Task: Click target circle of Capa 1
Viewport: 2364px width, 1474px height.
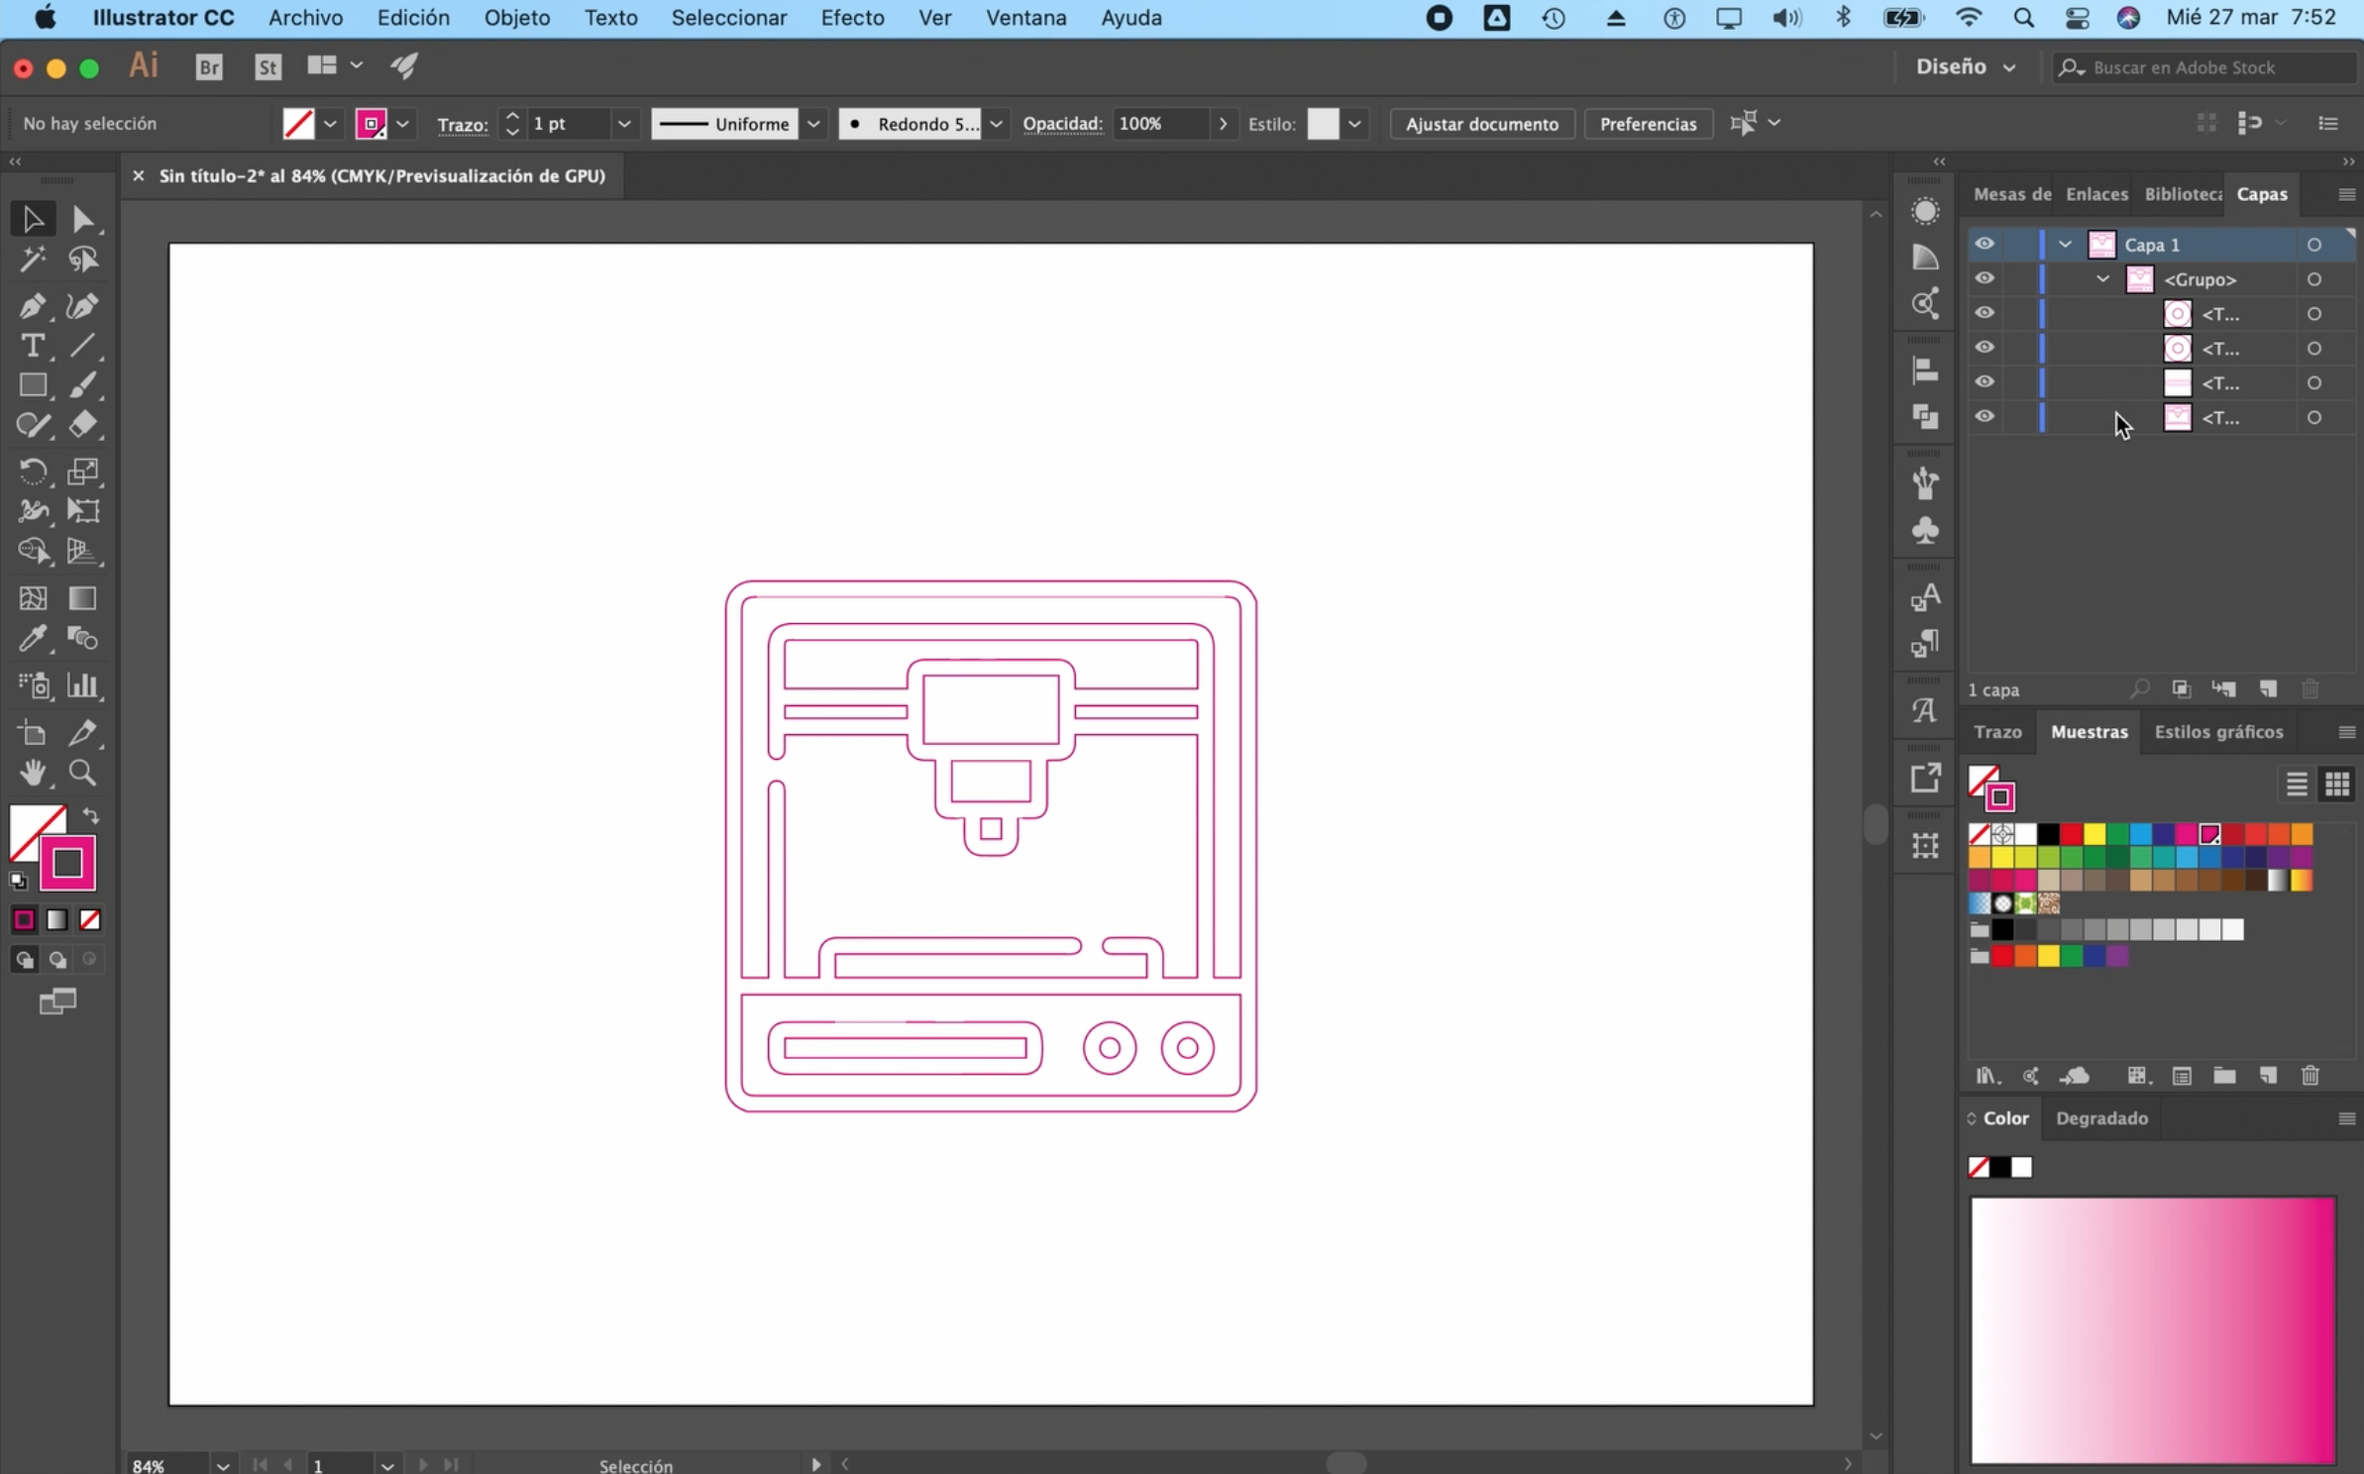Action: pyautogui.click(x=2314, y=245)
